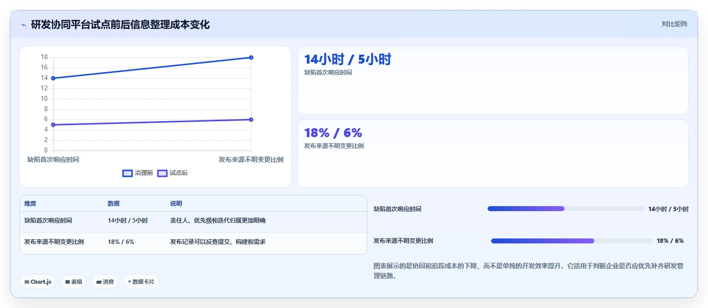
Task: Select the Chart.js tag chip
Action: click(38, 282)
